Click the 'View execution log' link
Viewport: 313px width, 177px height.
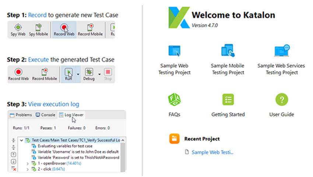click(x=53, y=104)
